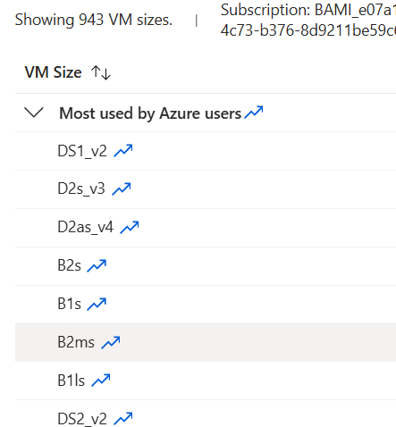Image resolution: width=396 pixels, height=427 pixels.
Task: Click trending icon next to D2as_v4
Action: (x=130, y=227)
